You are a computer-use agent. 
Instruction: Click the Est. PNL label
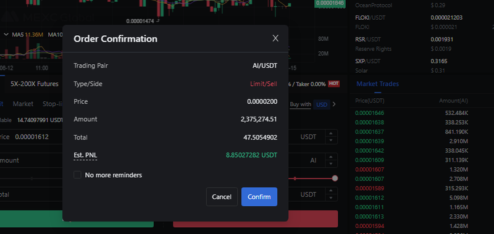[x=85, y=155]
